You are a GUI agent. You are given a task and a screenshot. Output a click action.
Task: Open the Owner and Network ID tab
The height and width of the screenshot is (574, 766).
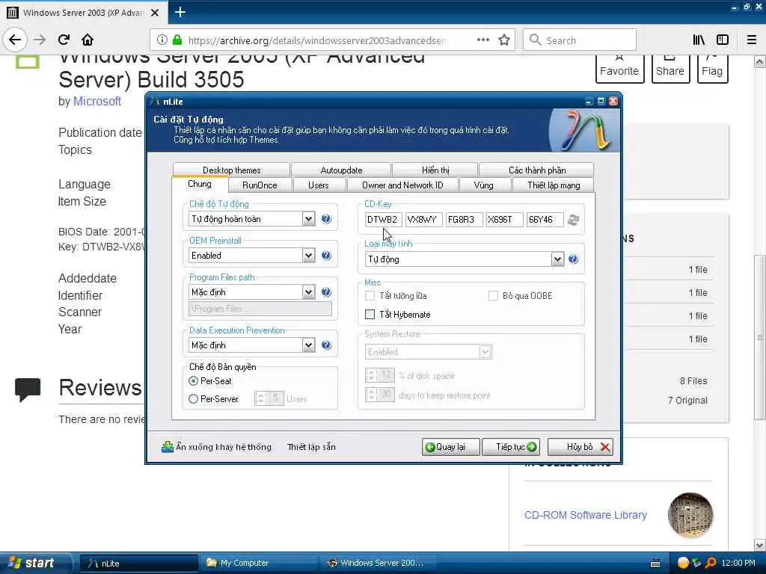pos(402,185)
